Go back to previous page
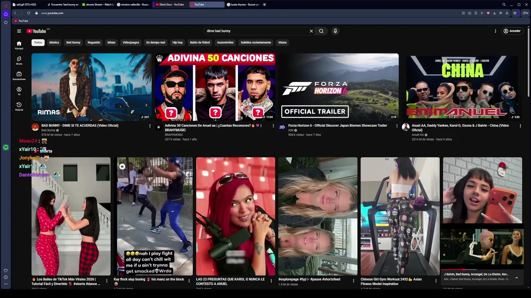531x298 pixels. 15,13
